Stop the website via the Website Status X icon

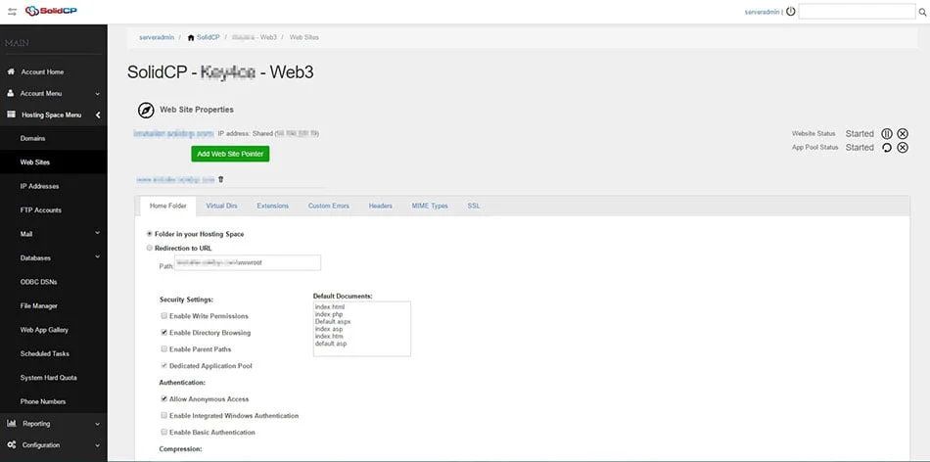903,133
